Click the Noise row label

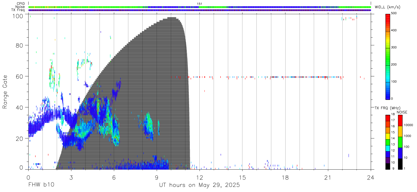tap(20, 7)
